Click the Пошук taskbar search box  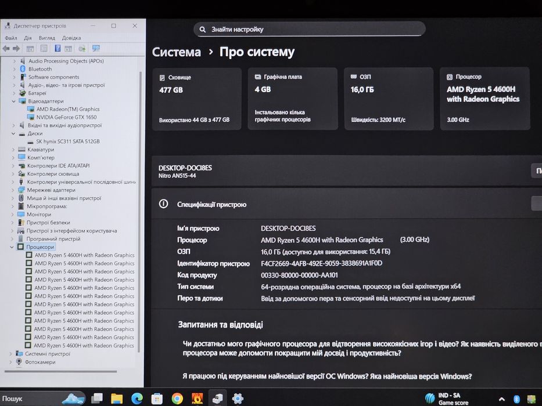point(42,398)
